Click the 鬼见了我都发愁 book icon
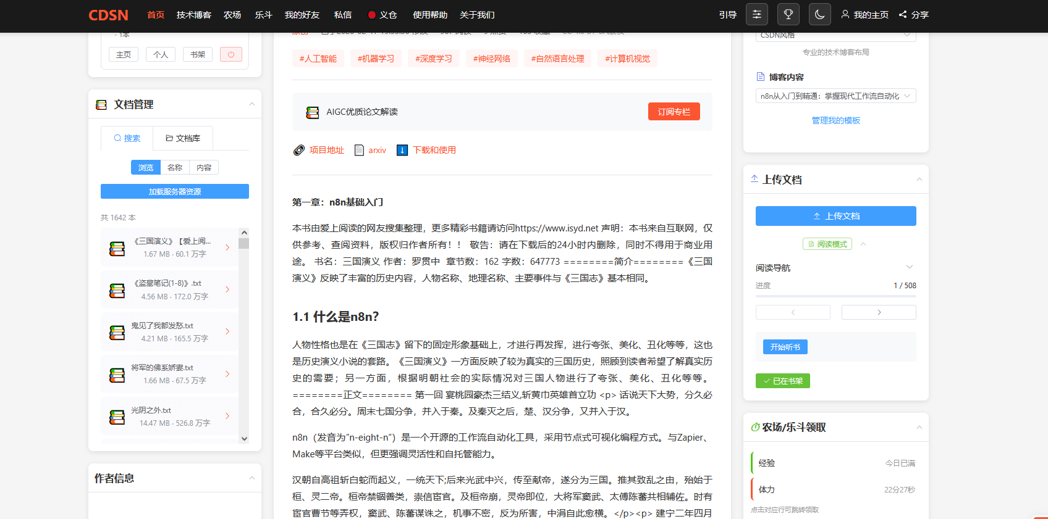1048x519 pixels. point(117,333)
